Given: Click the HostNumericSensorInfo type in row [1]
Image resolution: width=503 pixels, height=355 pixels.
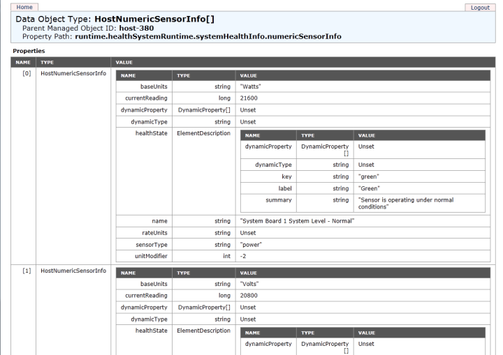Looking at the screenshot, I should pos(73,271).
